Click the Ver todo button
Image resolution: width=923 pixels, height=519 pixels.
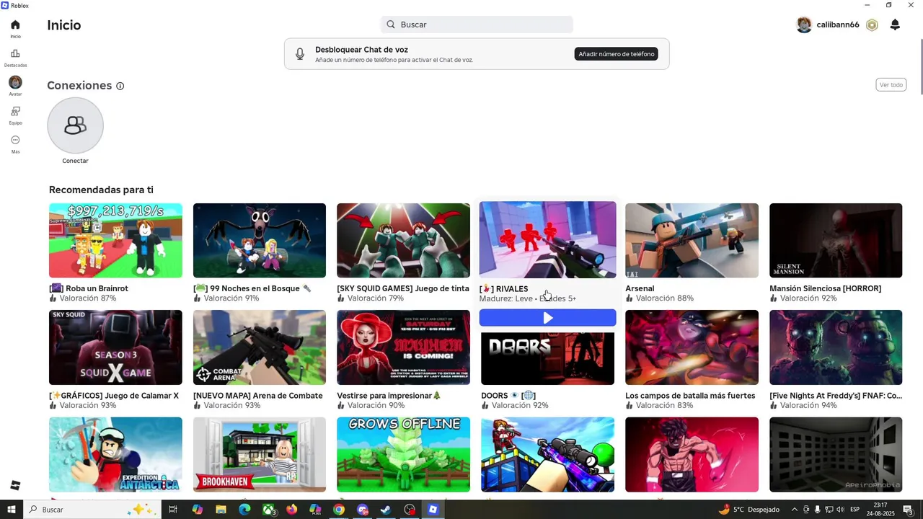[891, 85]
